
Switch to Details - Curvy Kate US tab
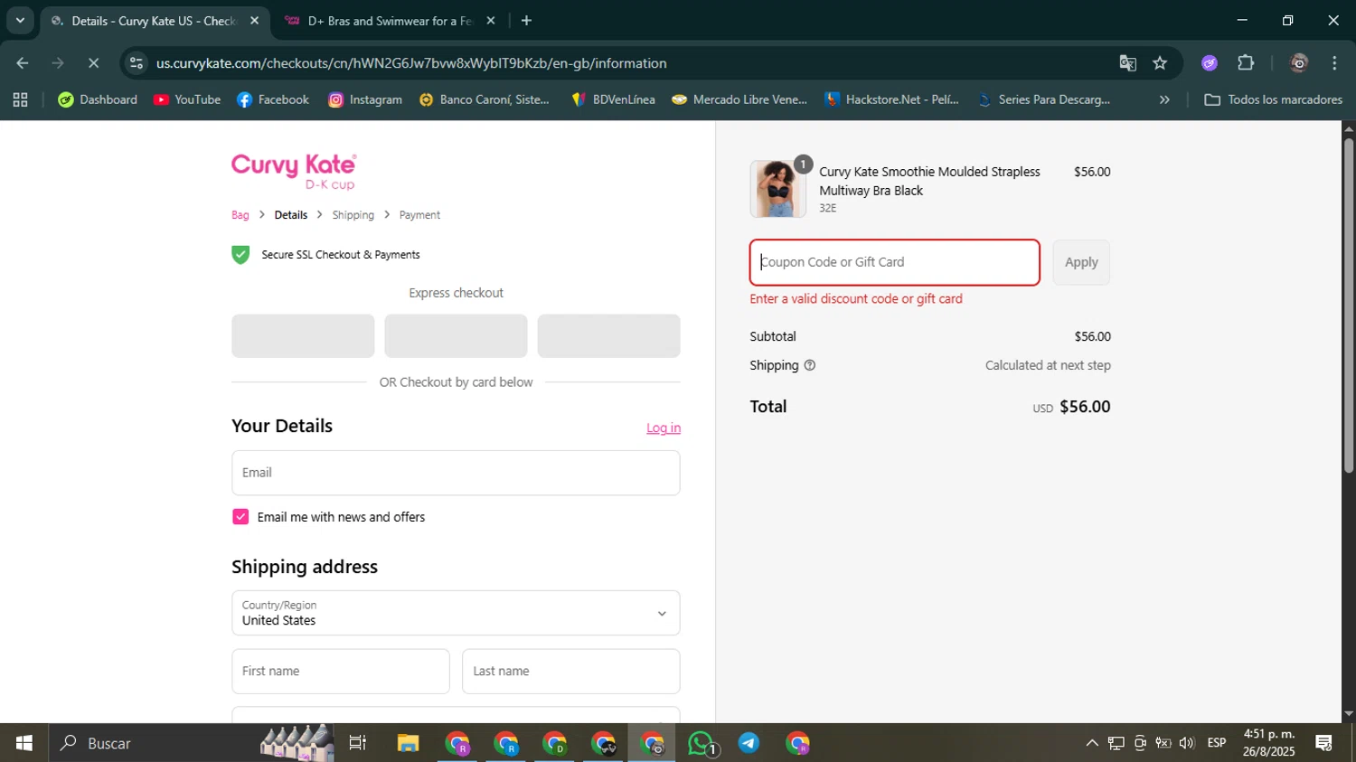155,21
